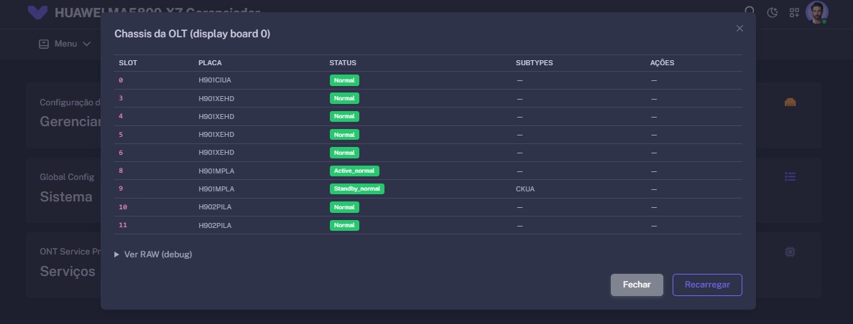853x324 pixels.
Task: Click the Serviços chip icon
Action: click(790, 252)
